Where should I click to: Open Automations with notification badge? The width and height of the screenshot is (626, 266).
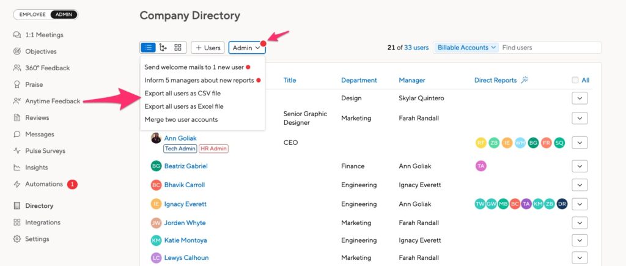pyautogui.click(x=45, y=184)
